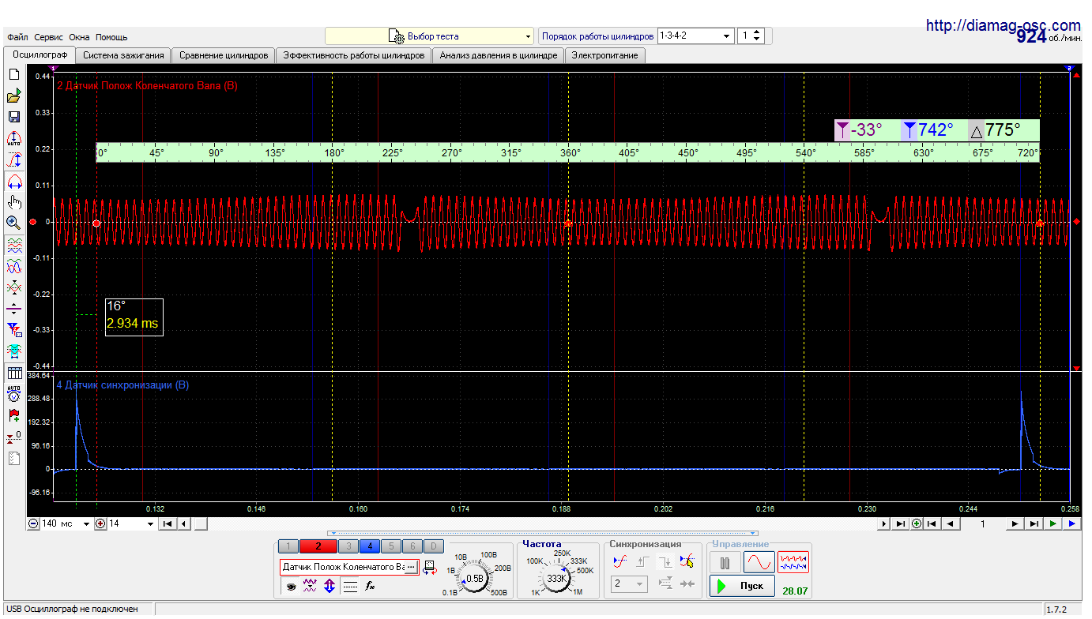Screen dimensions: 1092x619
Task: Open the Окна menu
Action: tap(79, 37)
